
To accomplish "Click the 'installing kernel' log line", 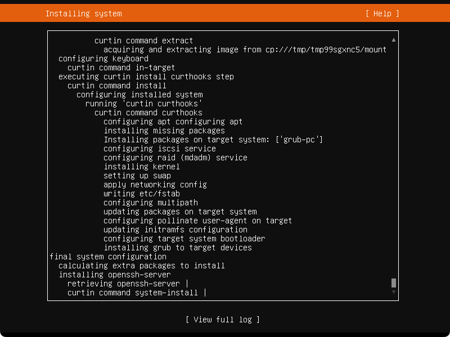I will (x=142, y=167).
